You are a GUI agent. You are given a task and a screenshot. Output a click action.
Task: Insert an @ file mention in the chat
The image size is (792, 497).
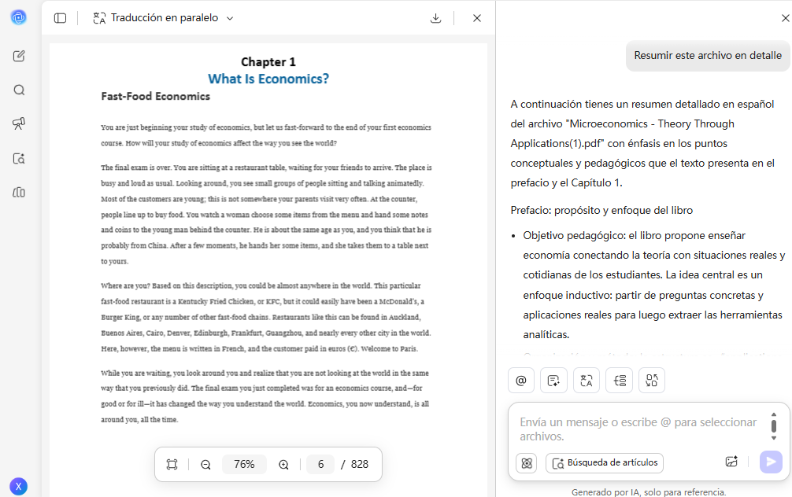coord(520,380)
